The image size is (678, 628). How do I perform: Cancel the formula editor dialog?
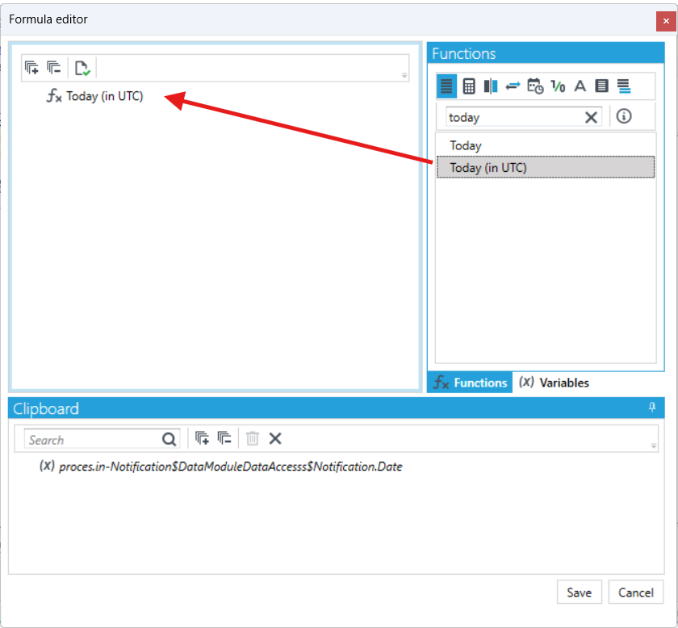pos(636,592)
